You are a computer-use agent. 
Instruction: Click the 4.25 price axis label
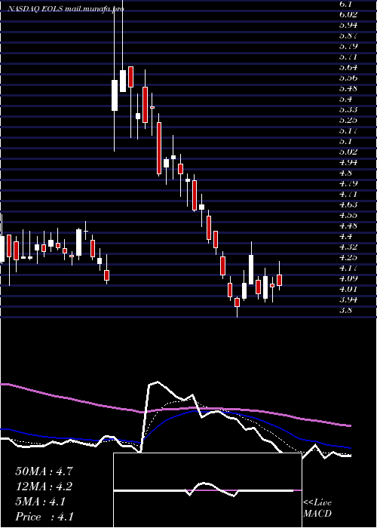[348, 257]
